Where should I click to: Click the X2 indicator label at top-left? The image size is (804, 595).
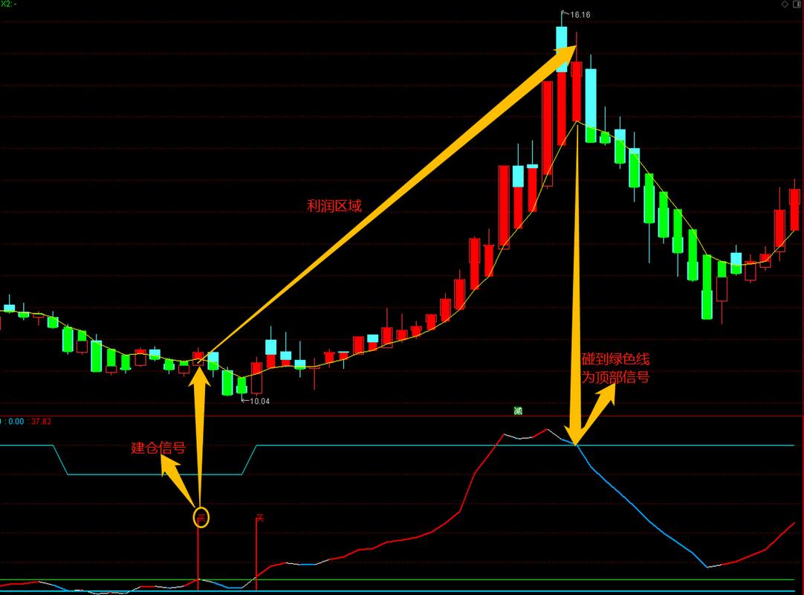coord(9,4)
